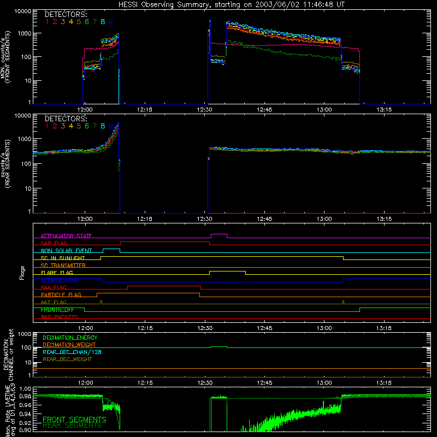This screenshot has width=437, height=437.
Task: Click the 13:15 tick under the front segments plot
Action: pyautogui.click(x=384, y=110)
